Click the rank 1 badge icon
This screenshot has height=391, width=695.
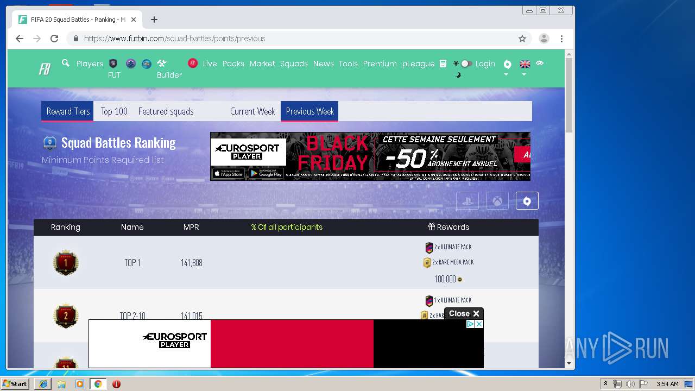[x=66, y=263]
